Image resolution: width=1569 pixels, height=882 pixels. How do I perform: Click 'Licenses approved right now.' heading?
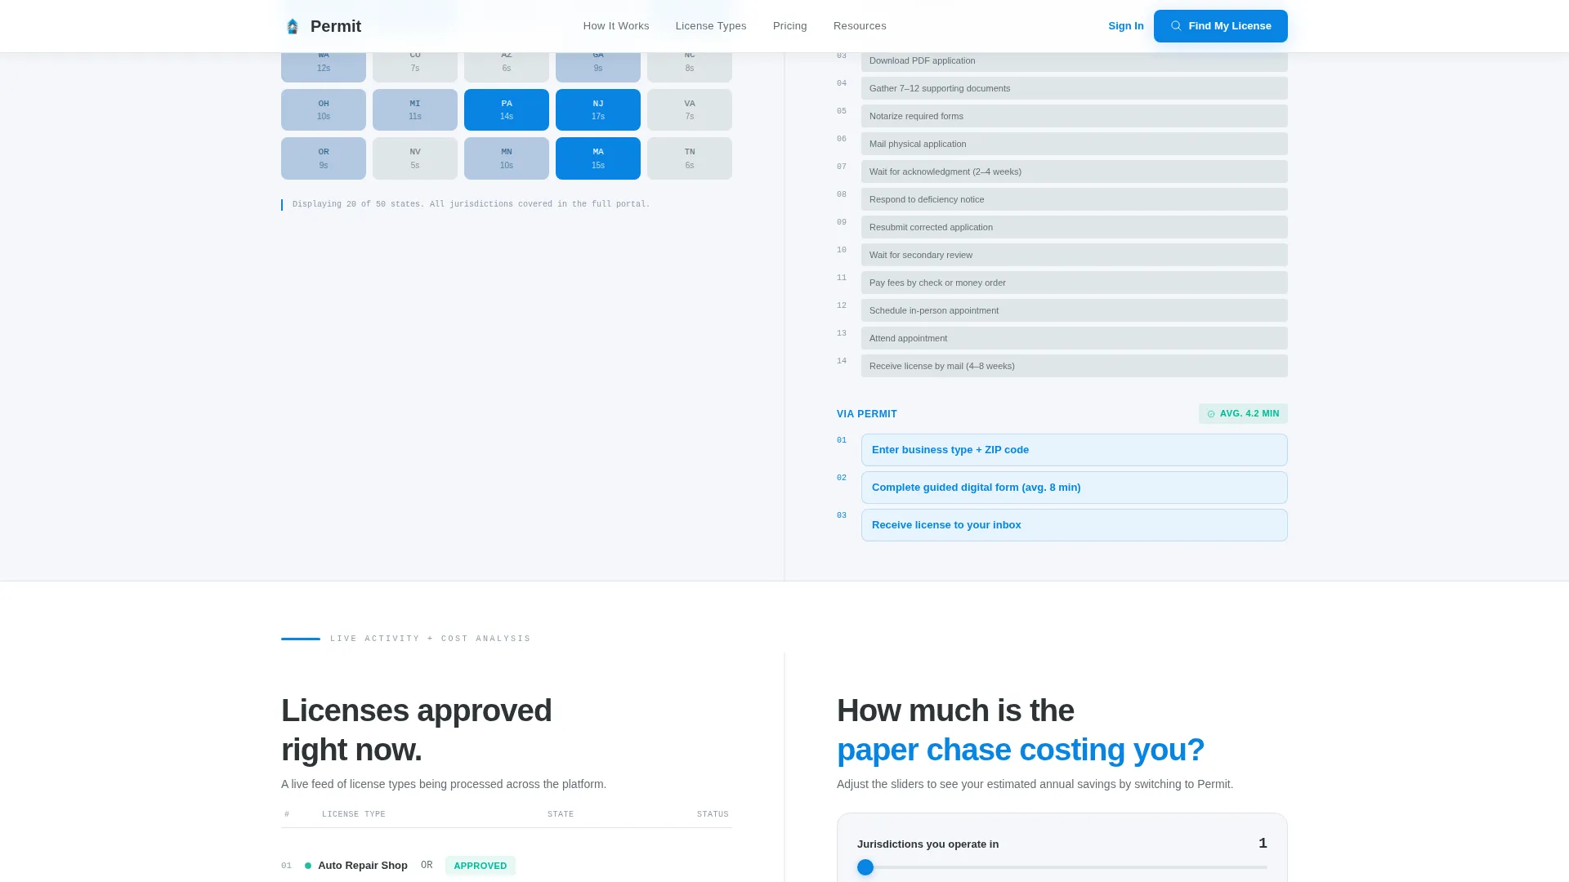(417, 730)
